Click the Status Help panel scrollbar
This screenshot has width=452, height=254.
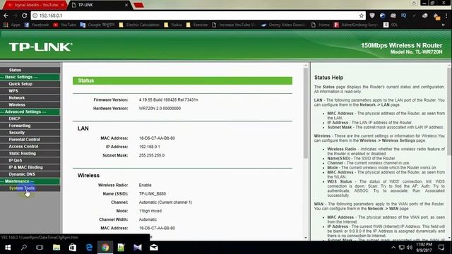[449, 112]
